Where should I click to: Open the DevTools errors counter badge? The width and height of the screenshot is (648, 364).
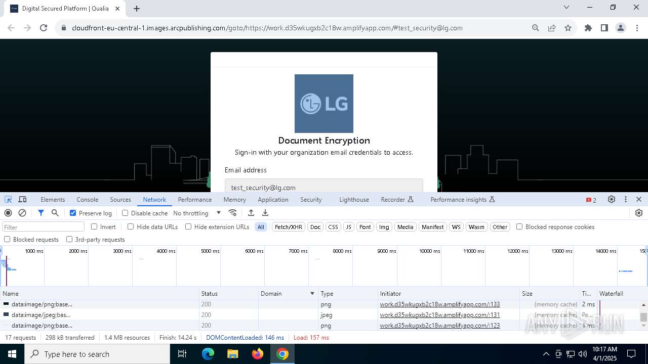coord(591,200)
